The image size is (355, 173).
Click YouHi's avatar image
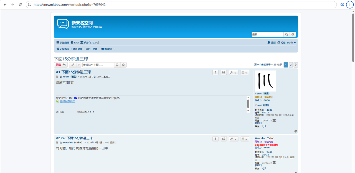(266, 81)
